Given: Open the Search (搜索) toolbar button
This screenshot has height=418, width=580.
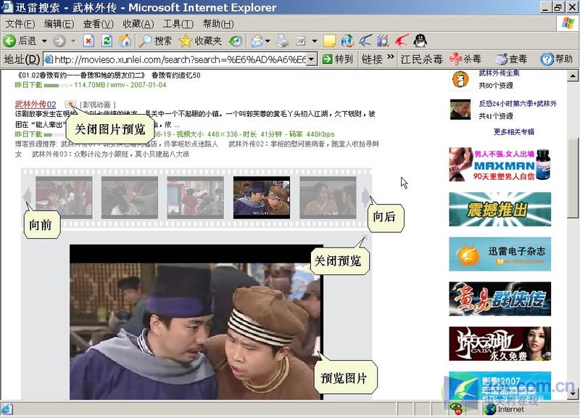Looking at the screenshot, I should pyautogui.click(x=155, y=41).
